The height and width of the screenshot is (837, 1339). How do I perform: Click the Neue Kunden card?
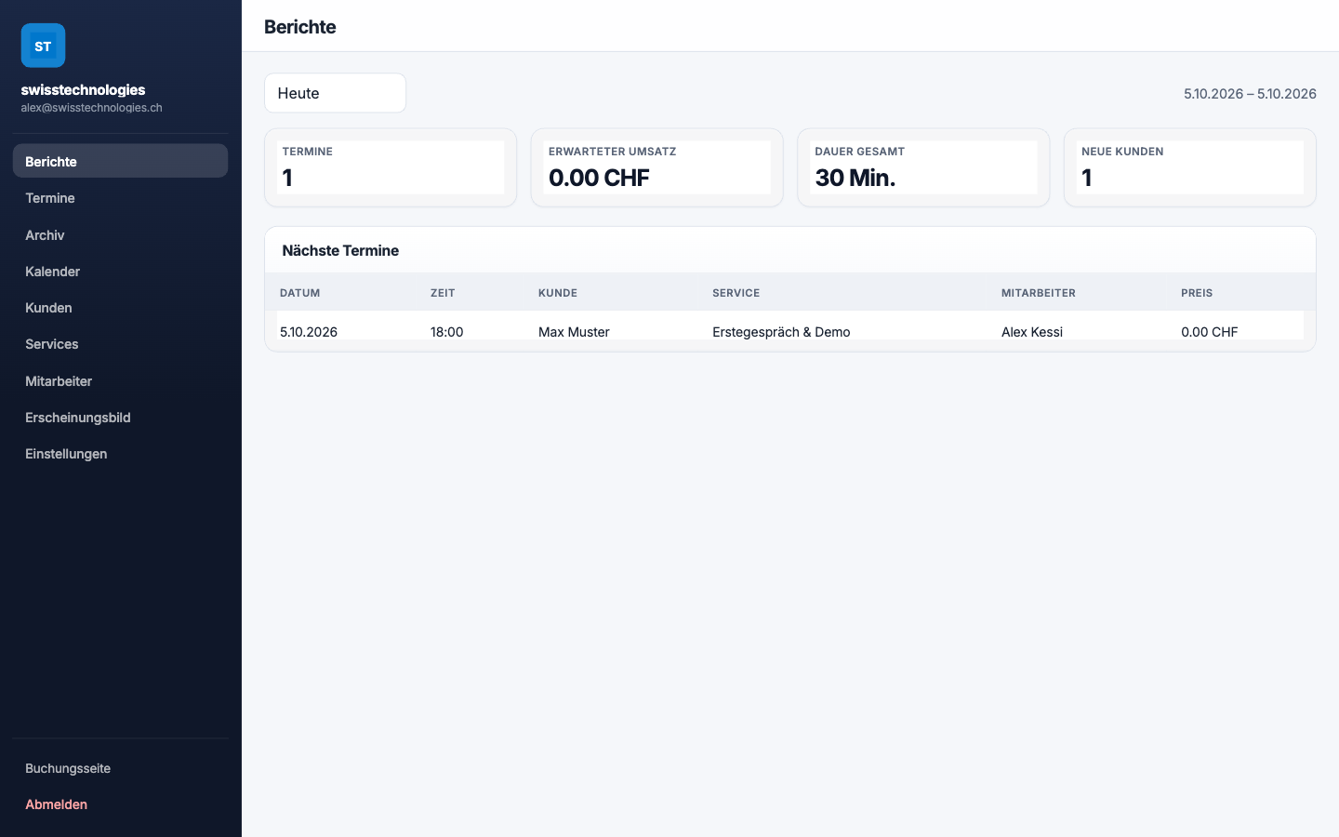pos(1190,167)
